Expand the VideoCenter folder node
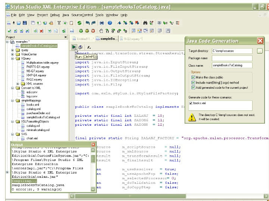This screenshot has height=201, width=269. point(13,54)
